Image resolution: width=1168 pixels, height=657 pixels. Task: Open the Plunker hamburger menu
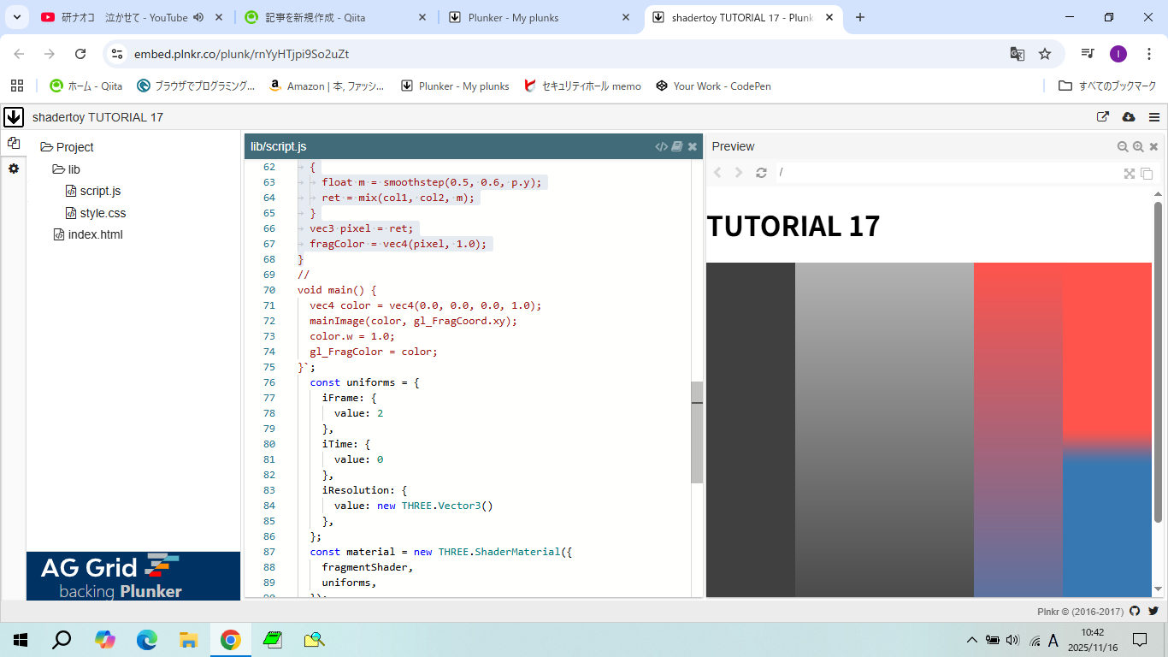click(x=1154, y=117)
